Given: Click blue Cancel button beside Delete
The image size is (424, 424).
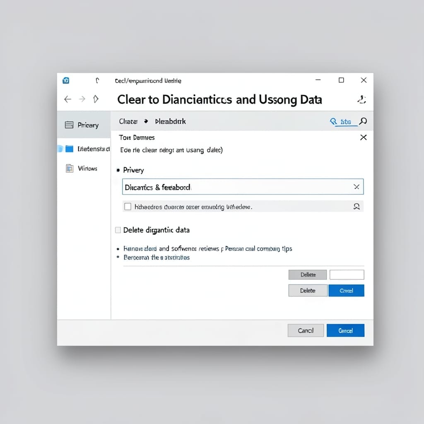Looking at the screenshot, I should 347,290.
